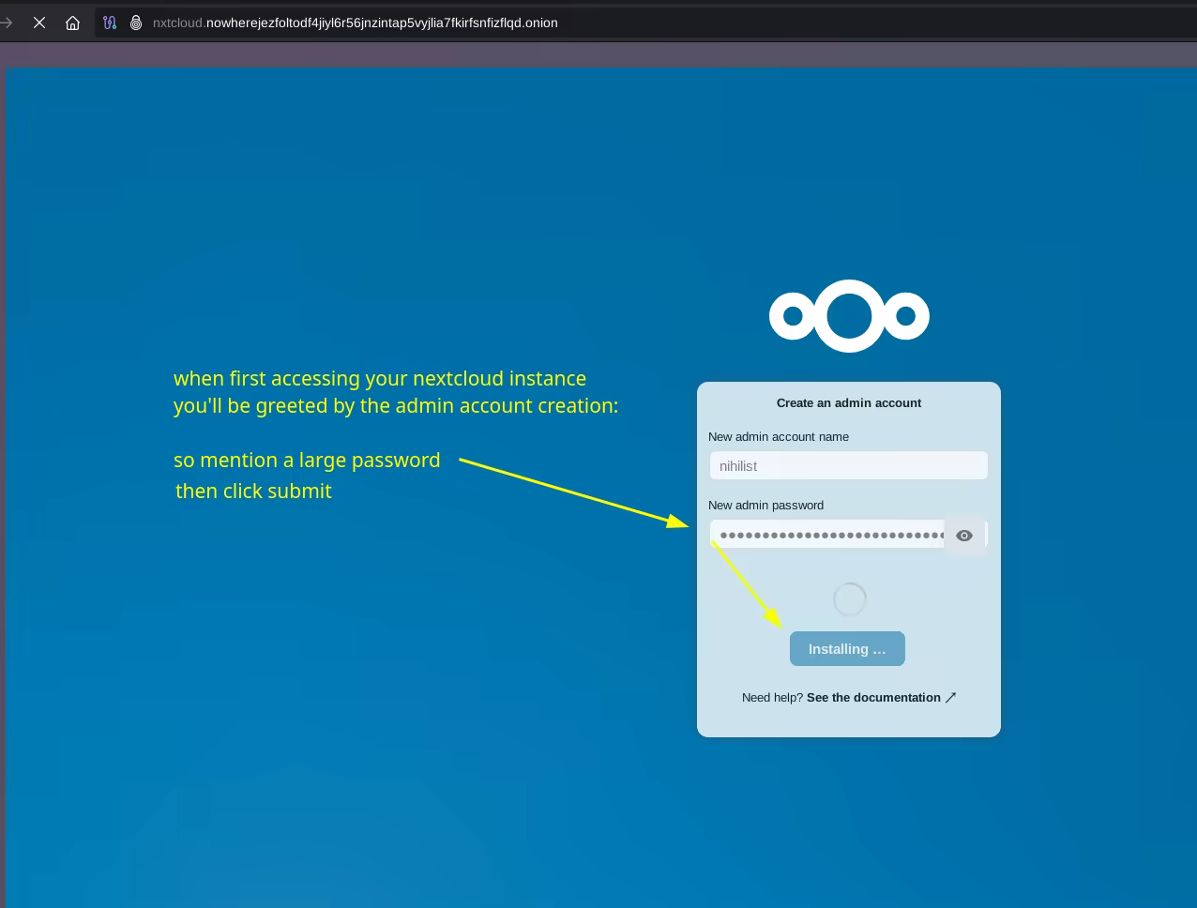Click the 'Need help?' text

[772, 698]
